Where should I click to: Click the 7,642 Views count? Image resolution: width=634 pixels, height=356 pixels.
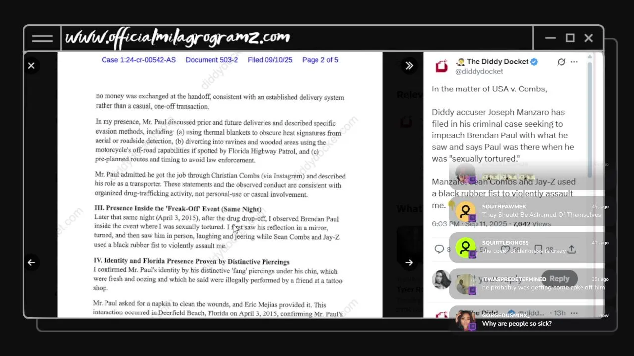pos(531,224)
